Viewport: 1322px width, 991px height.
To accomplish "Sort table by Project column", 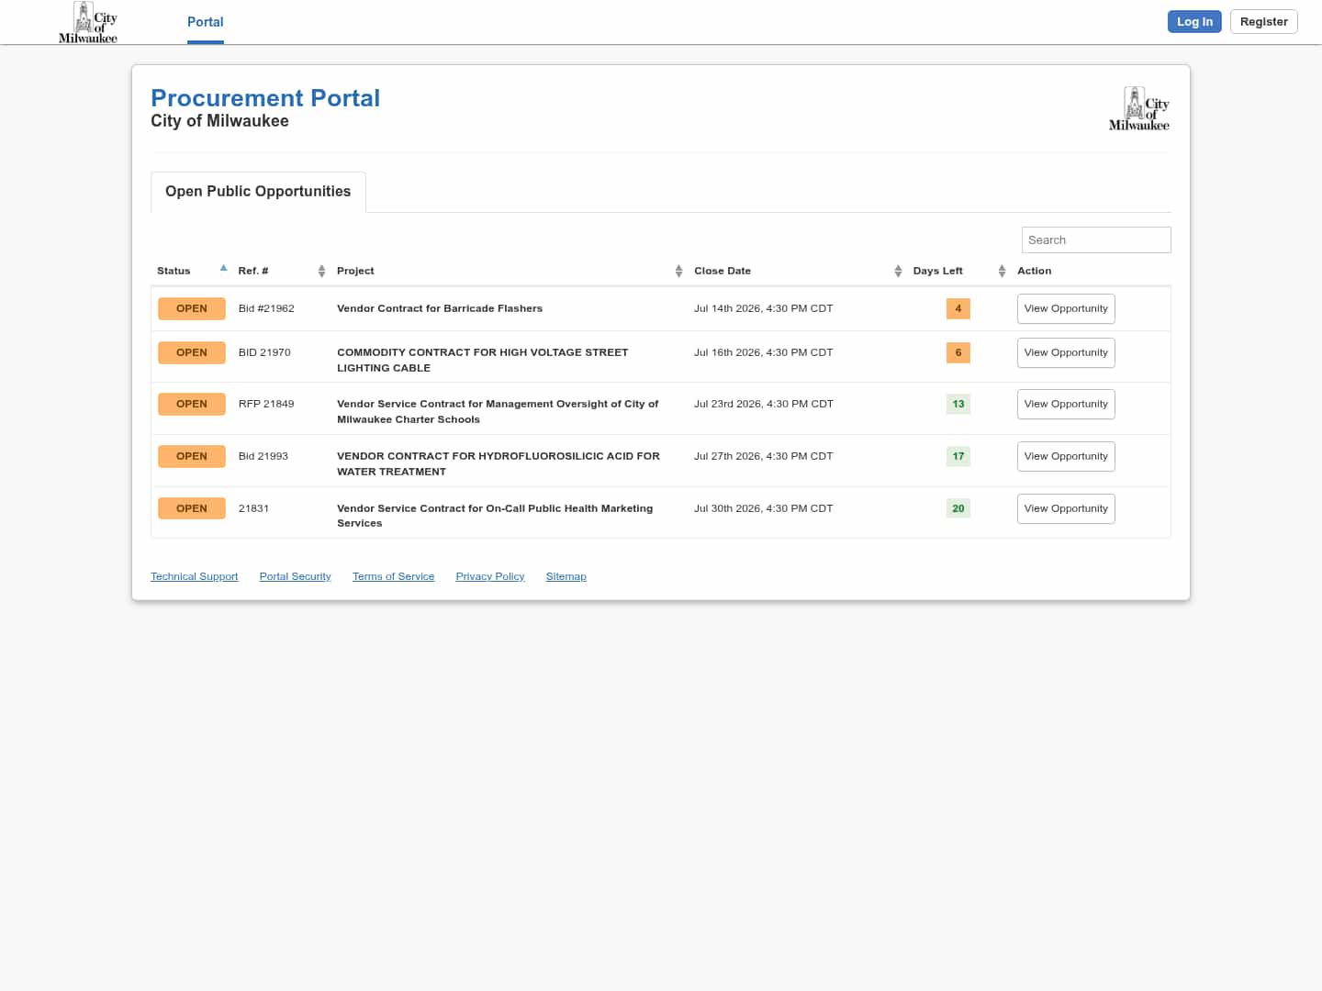I will point(510,271).
